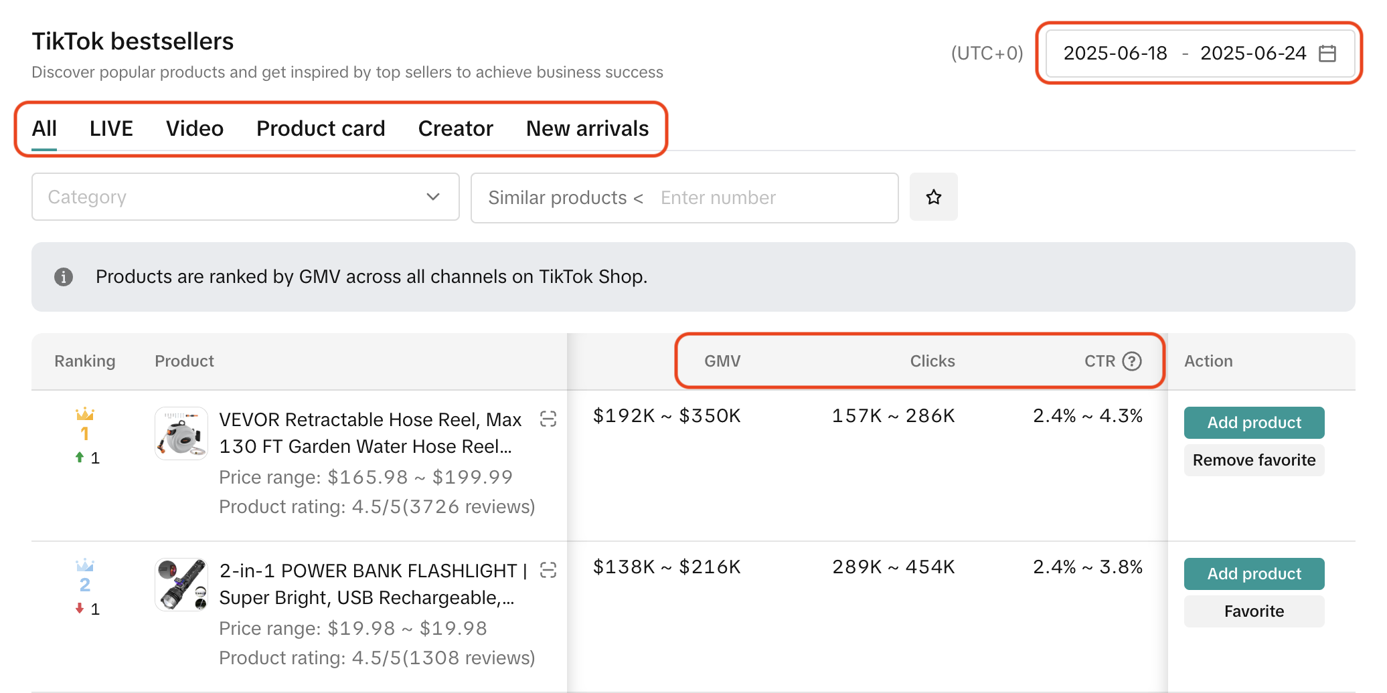Switch to the New arrivals tab

click(587, 128)
